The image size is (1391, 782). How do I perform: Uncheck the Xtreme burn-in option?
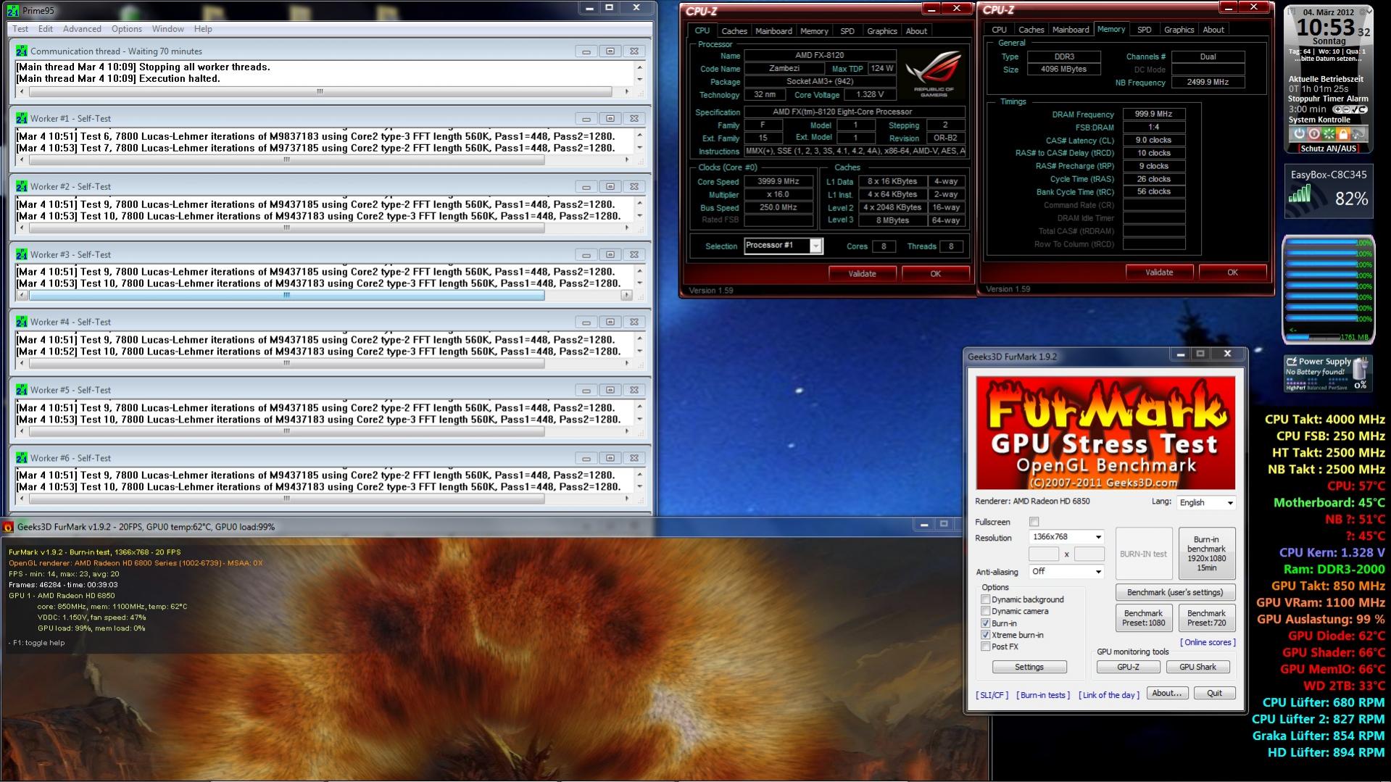pyautogui.click(x=985, y=635)
